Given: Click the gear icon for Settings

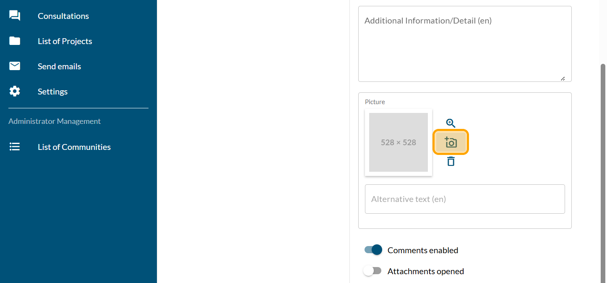Looking at the screenshot, I should pos(15,92).
